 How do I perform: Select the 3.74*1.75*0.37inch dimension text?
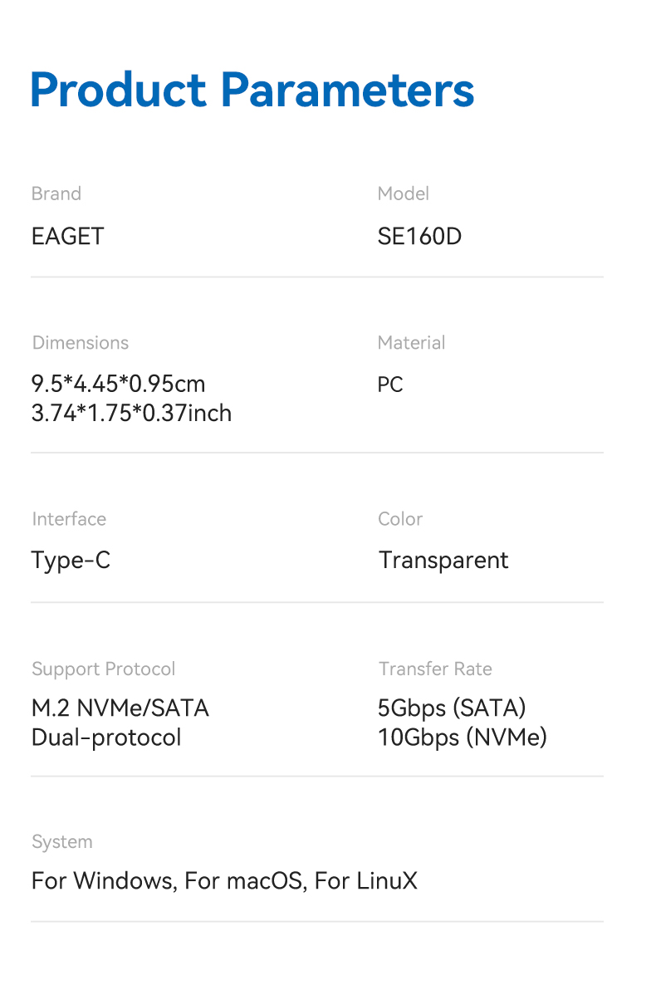pos(131,413)
